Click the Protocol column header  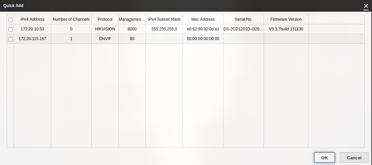pos(105,19)
